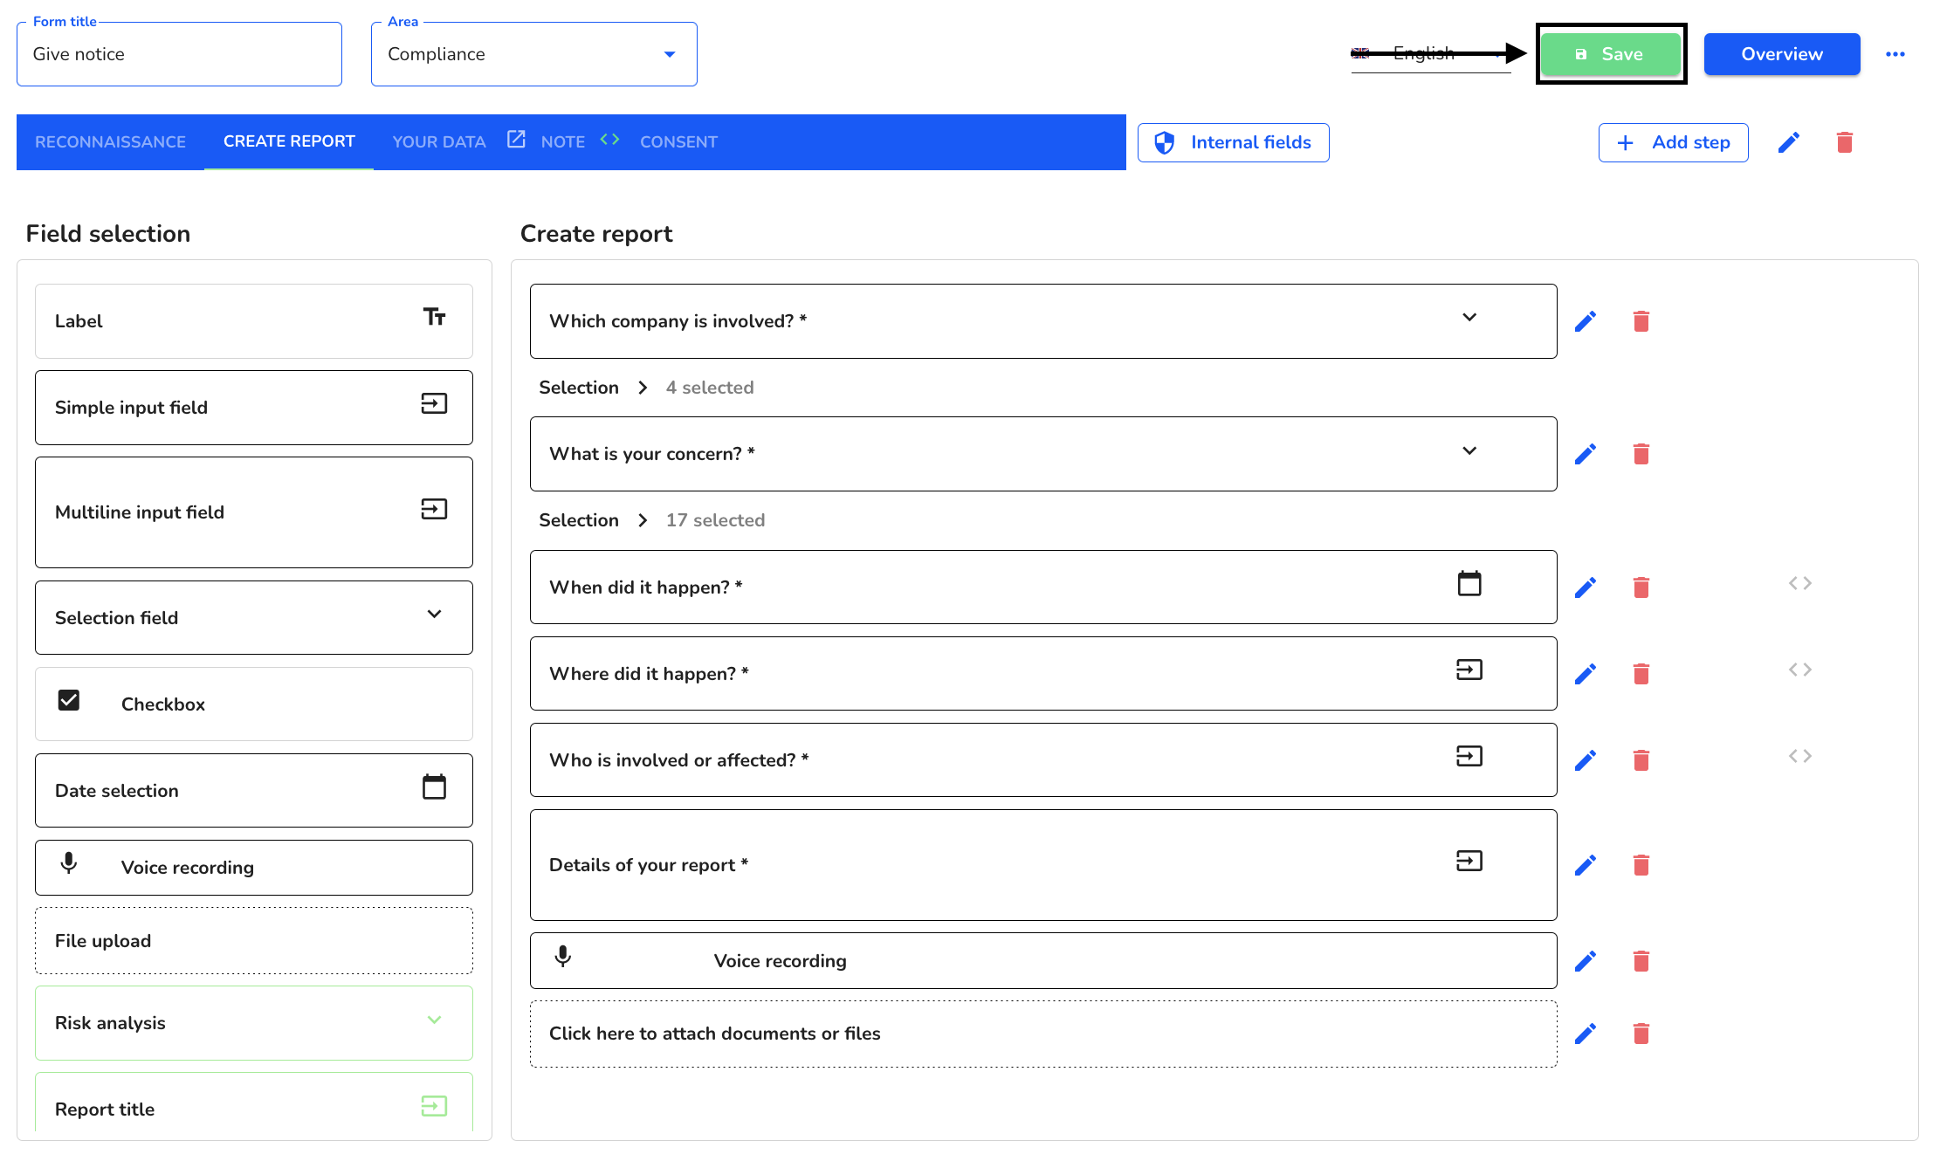This screenshot has width=1947, height=1161.
Task: Select the CREATE REPORT tab
Action: point(290,141)
